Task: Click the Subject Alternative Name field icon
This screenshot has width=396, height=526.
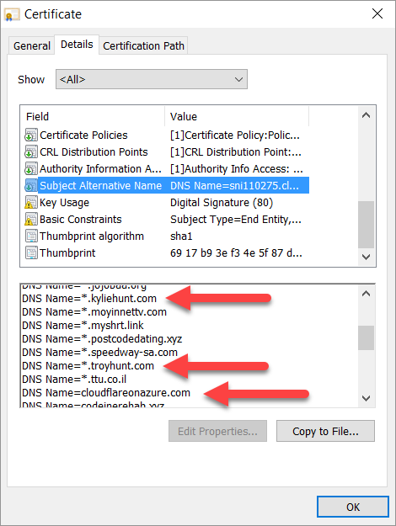Action: pyautogui.click(x=31, y=185)
